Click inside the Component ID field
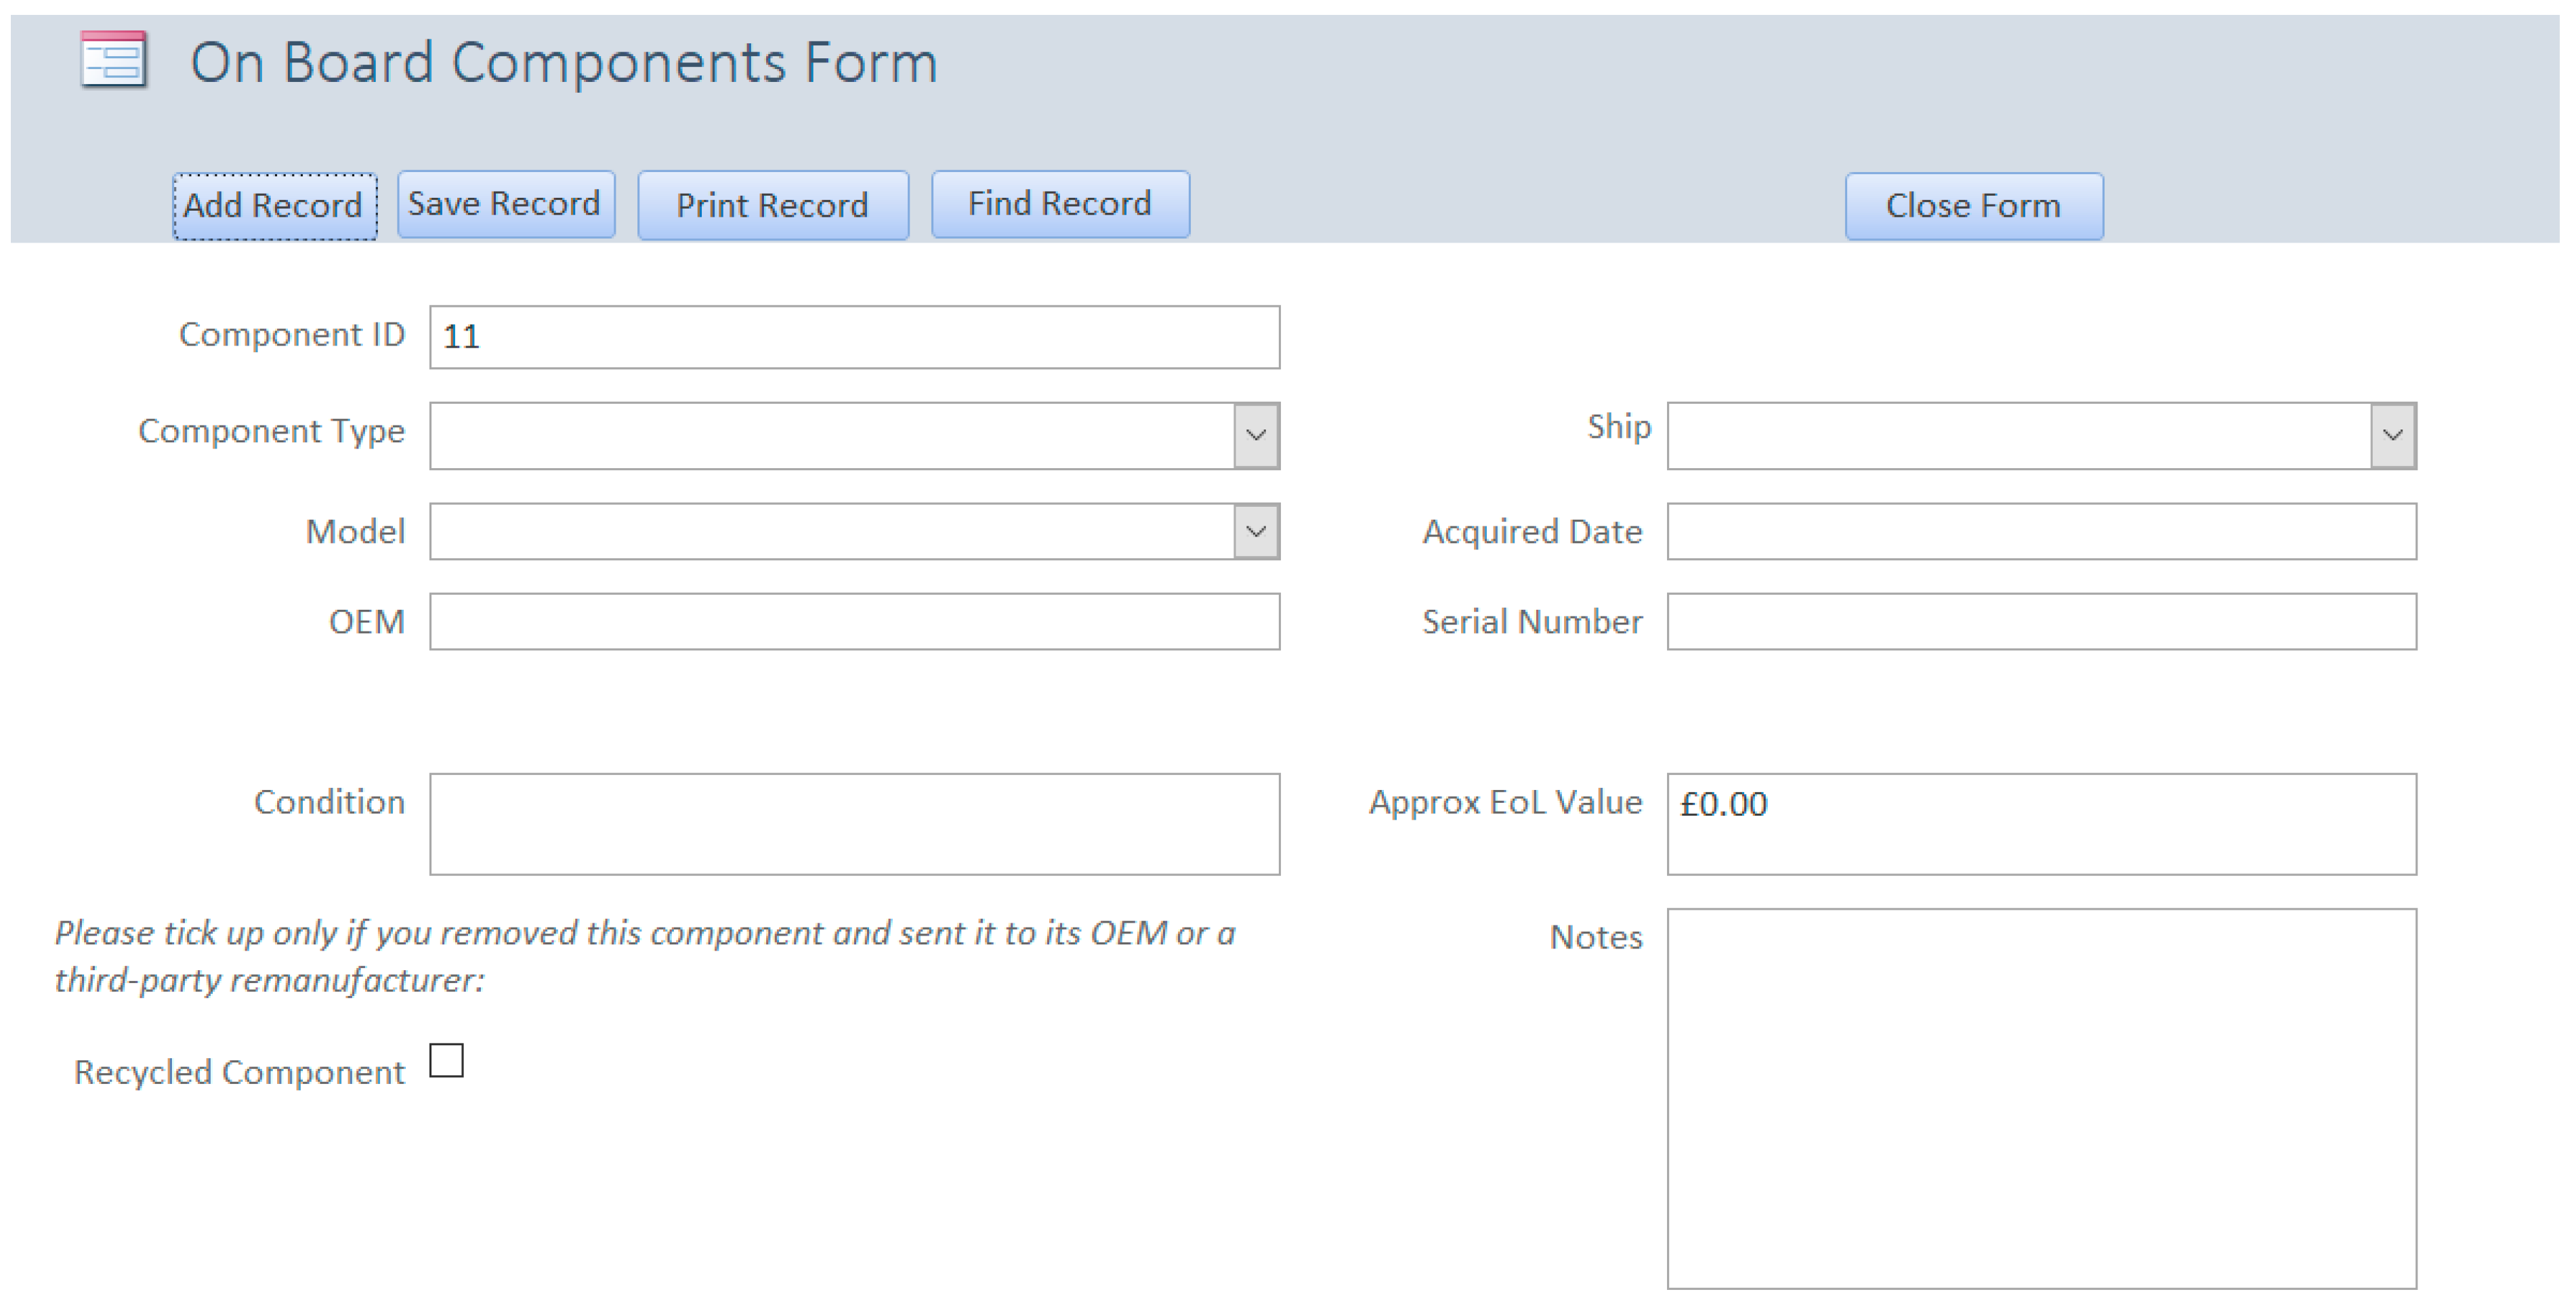The width and height of the screenshot is (2576, 1315). (854, 337)
